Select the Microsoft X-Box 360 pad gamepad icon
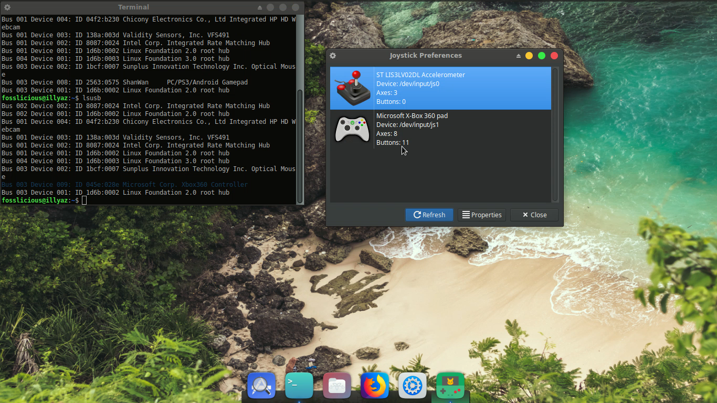This screenshot has width=717, height=403. tap(352, 129)
